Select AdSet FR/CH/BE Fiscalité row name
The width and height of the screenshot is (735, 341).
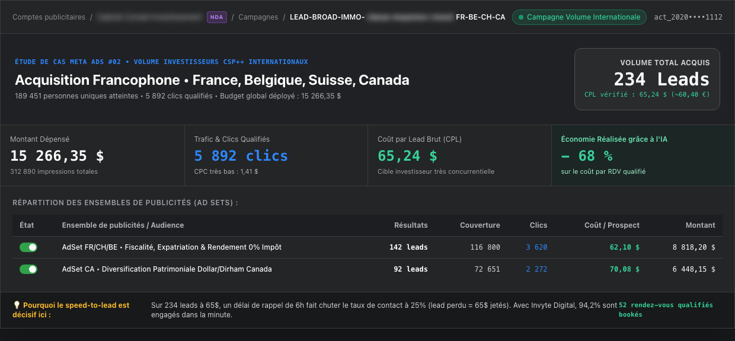172,247
